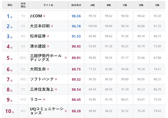
Task: Open the 松井証券 site name link
Action: click(x=38, y=36)
